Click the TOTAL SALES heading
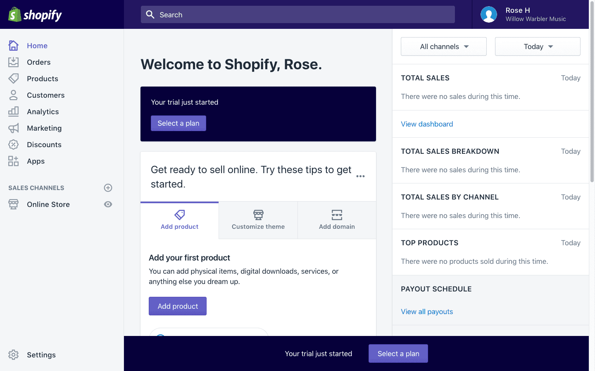This screenshot has width=595, height=371. [425, 78]
